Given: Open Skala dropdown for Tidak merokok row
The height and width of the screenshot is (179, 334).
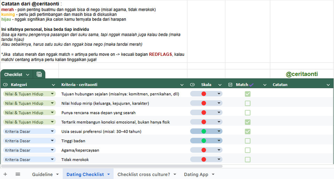Looking at the screenshot, I should point(219,159).
